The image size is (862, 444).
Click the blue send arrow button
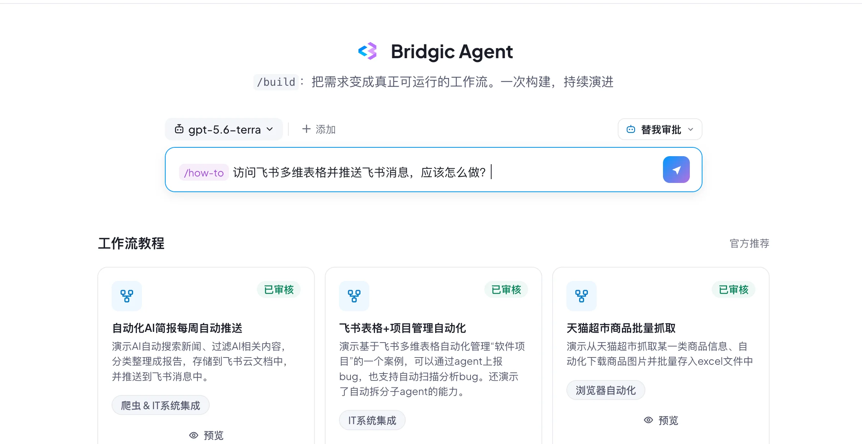[676, 170]
